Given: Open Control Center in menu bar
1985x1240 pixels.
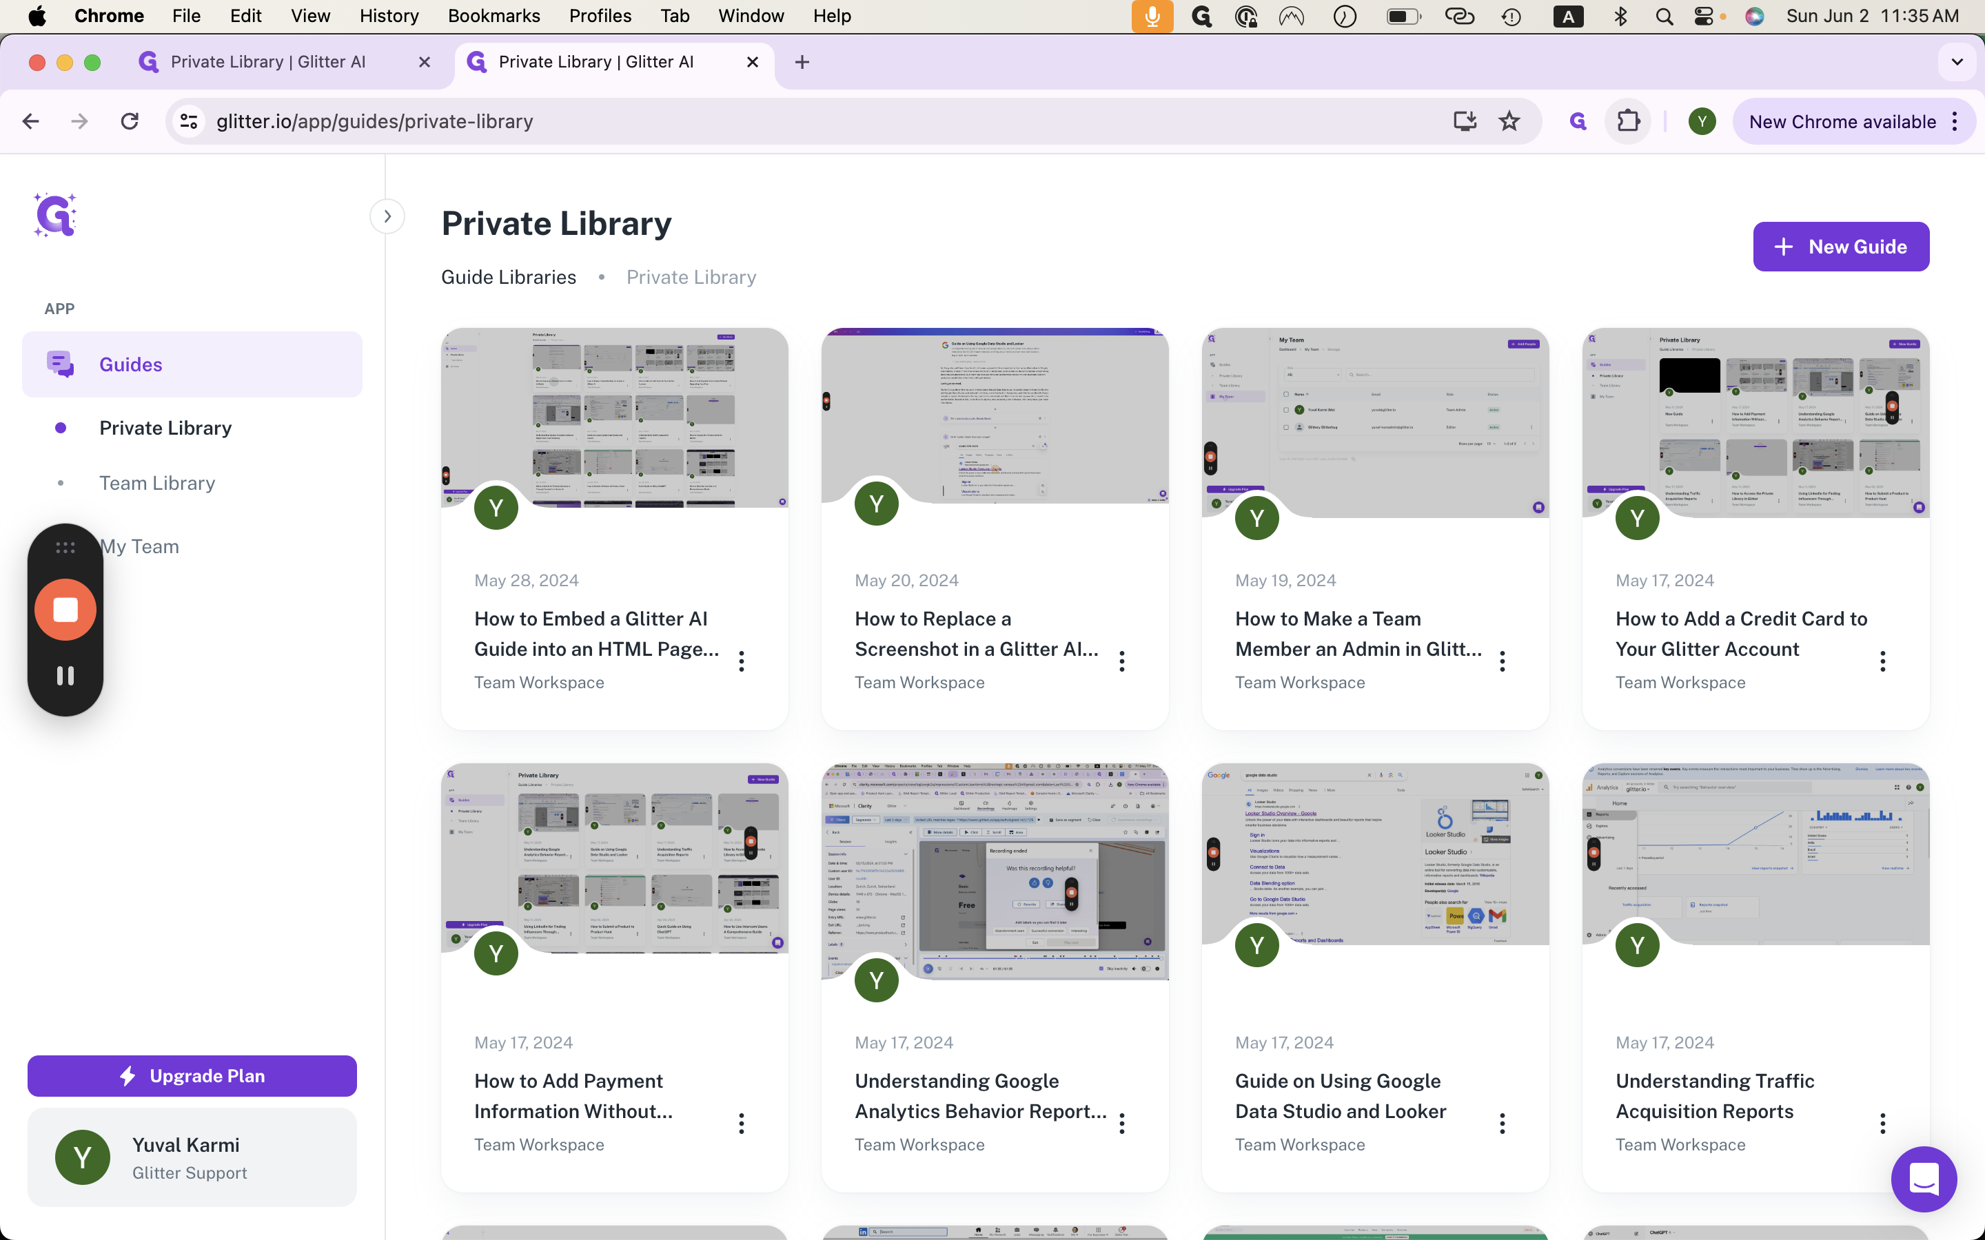Looking at the screenshot, I should pyautogui.click(x=1704, y=16).
